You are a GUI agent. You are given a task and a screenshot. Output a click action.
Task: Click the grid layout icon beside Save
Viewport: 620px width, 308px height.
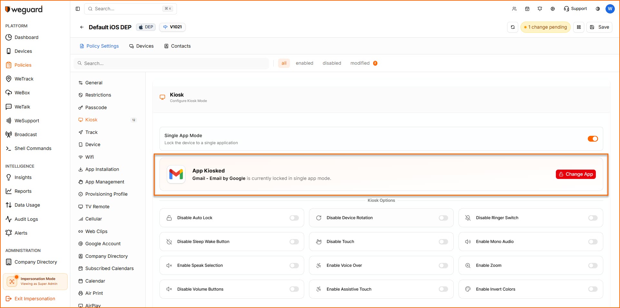click(x=579, y=27)
